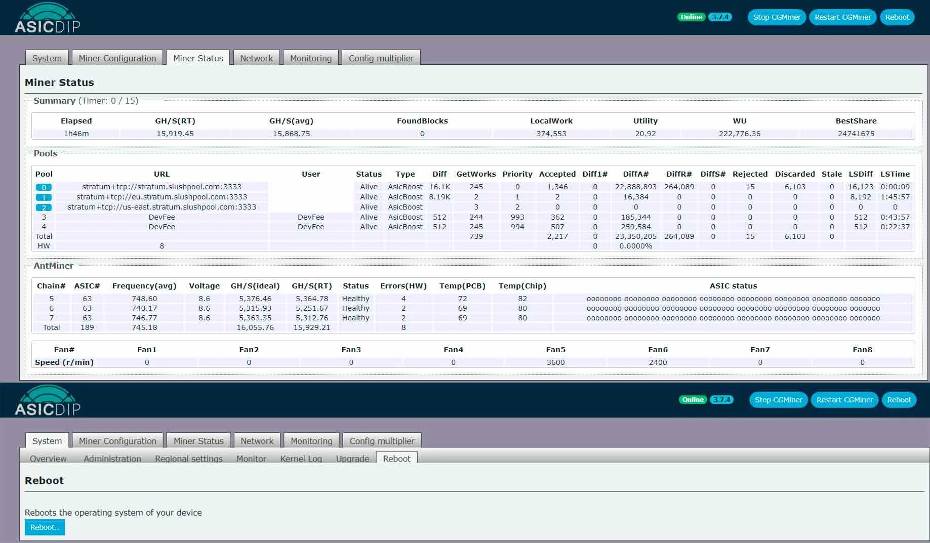Click the total GH/S(RT) value 15,929.21
Image resolution: width=930 pixels, height=543 pixels.
(312, 327)
